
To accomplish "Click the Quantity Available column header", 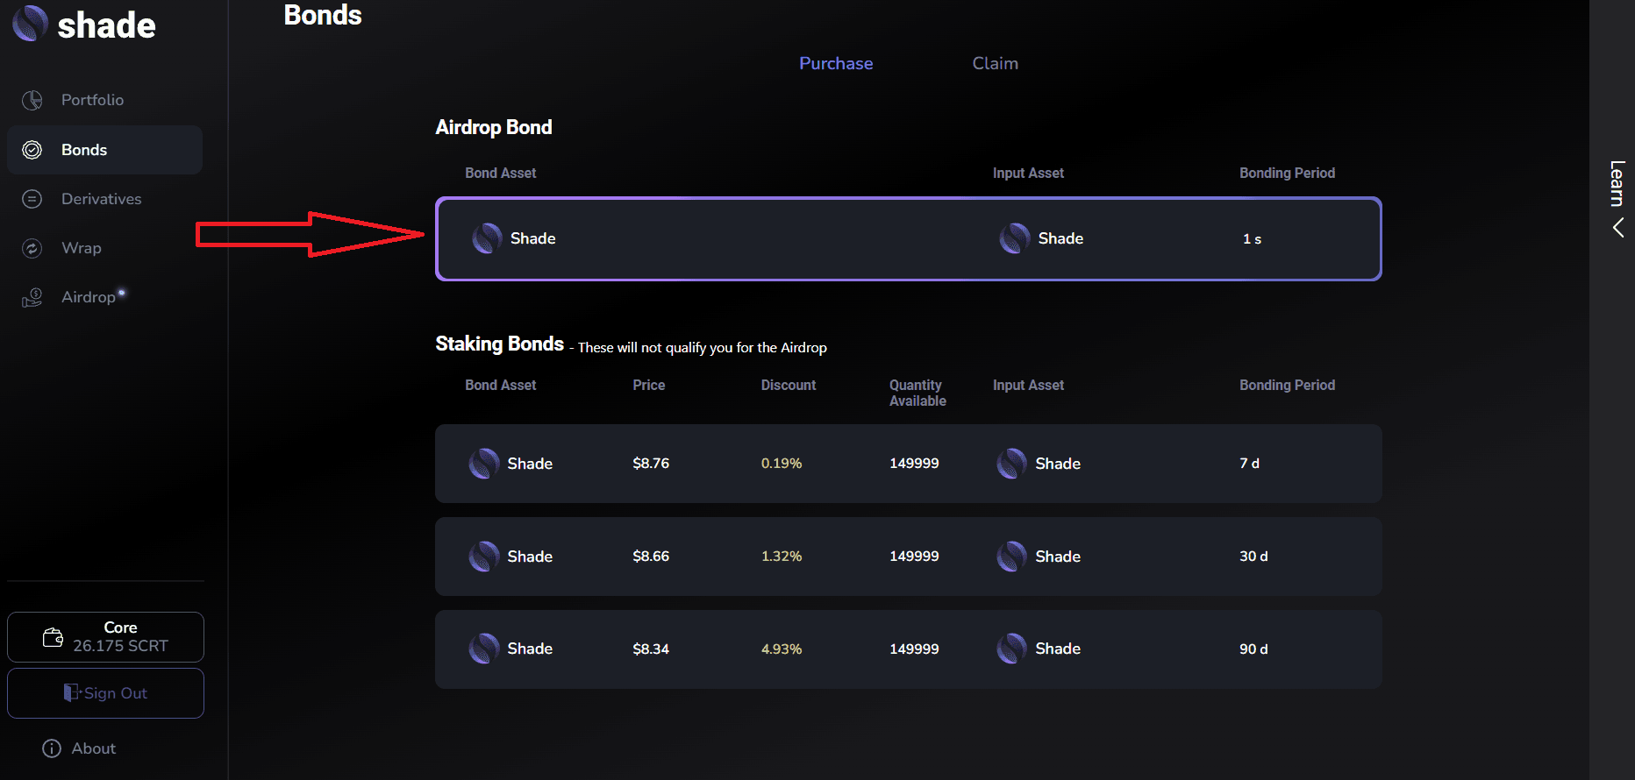I will pos(917,393).
